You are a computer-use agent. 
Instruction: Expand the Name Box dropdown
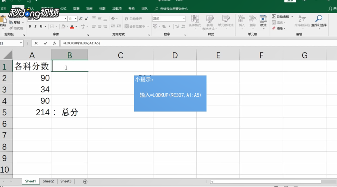pos(21,43)
